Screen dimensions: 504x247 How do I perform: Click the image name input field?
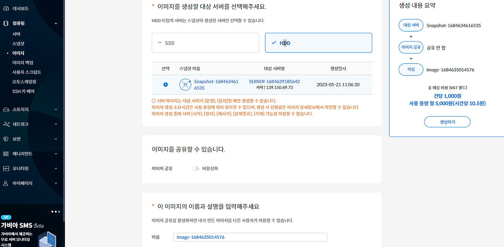point(250,237)
